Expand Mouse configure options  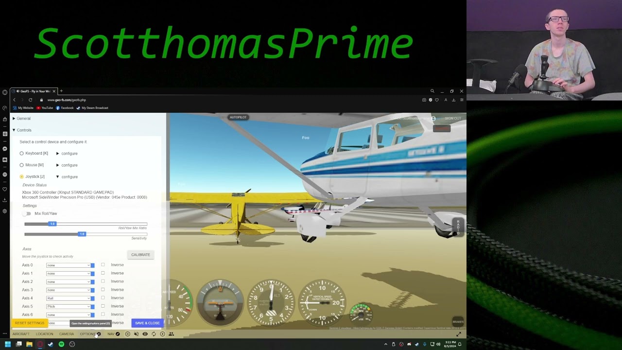pos(67,165)
